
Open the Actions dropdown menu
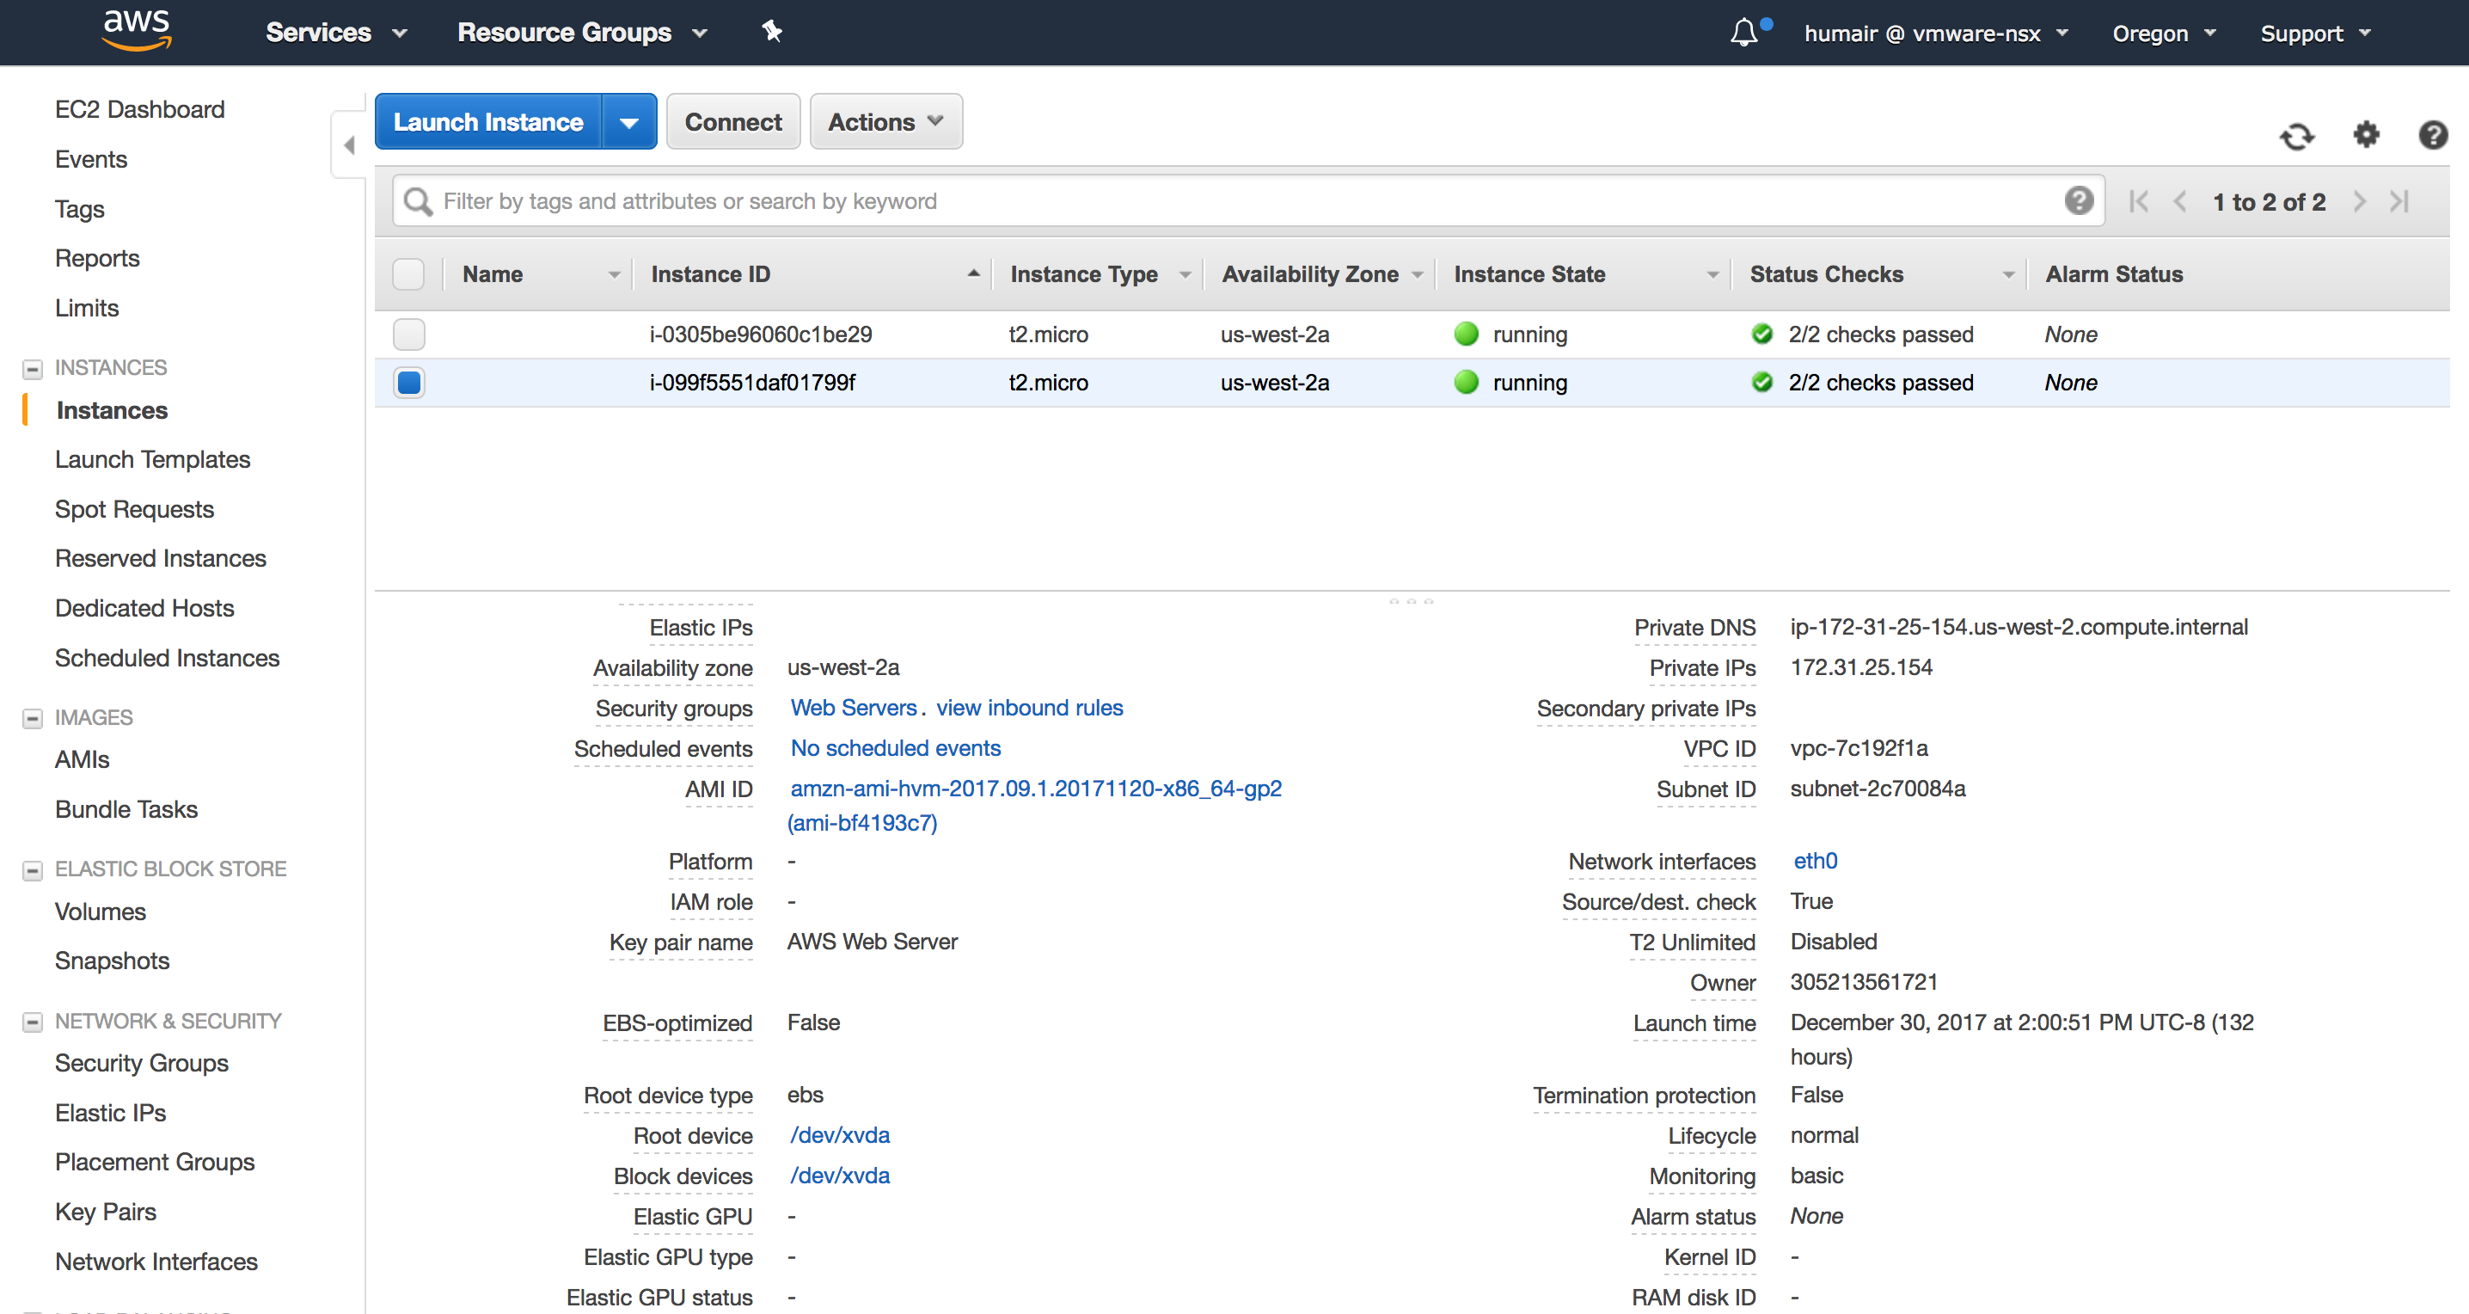(885, 122)
